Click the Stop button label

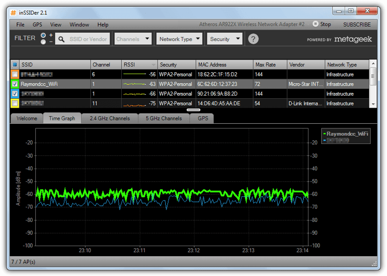coord(326,24)
